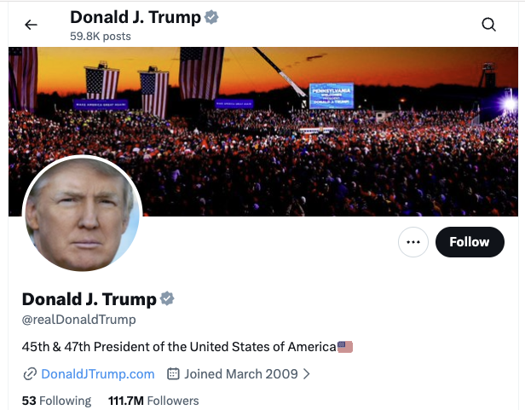The width and height of the screenshot is (525, 410).
Task: Open the DonaldJTrump.com website link
Action: pos(98,374)
